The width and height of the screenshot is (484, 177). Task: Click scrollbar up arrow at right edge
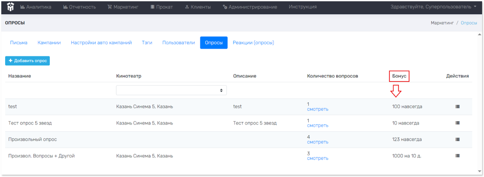tap(480, 35)
